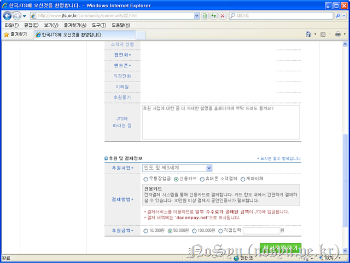Image resolution: width=350 pixels, height=263 pixels.
Task: Select 휴대폰 소액결제 payment option
Action: tap(202, 179)
